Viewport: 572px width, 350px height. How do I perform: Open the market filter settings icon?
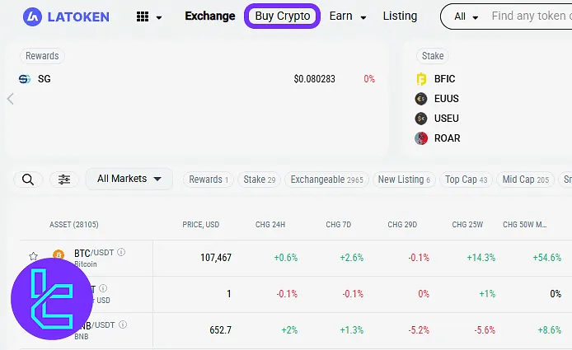coord(64,180)
